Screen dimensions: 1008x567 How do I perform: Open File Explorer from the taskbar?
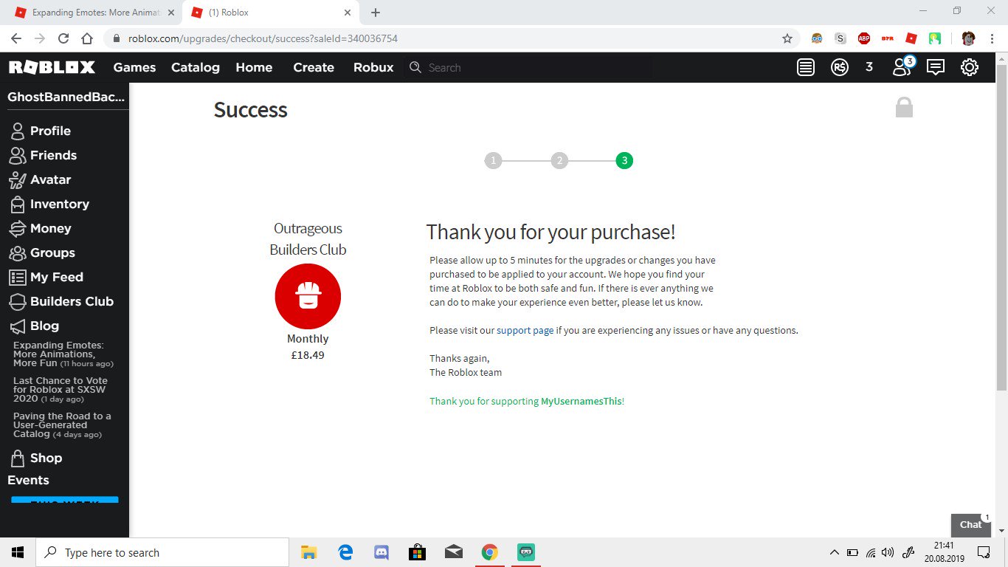(x=308, y=552)
